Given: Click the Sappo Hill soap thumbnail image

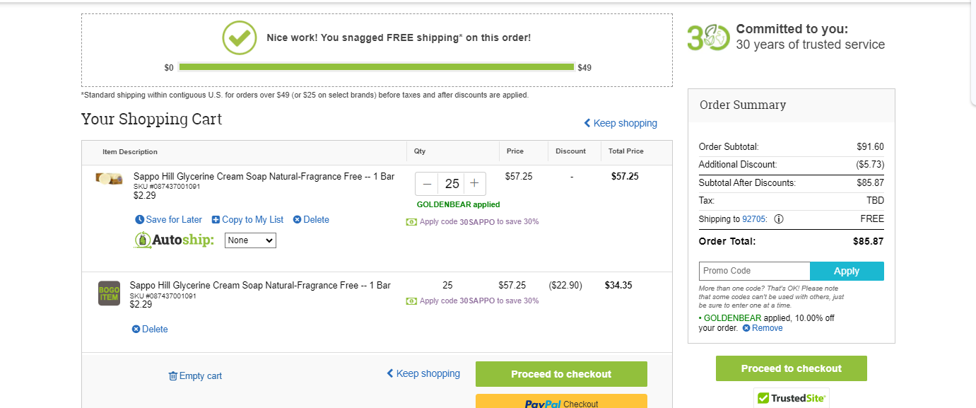Looking at the screenshot, I should (x=110, y=178).
